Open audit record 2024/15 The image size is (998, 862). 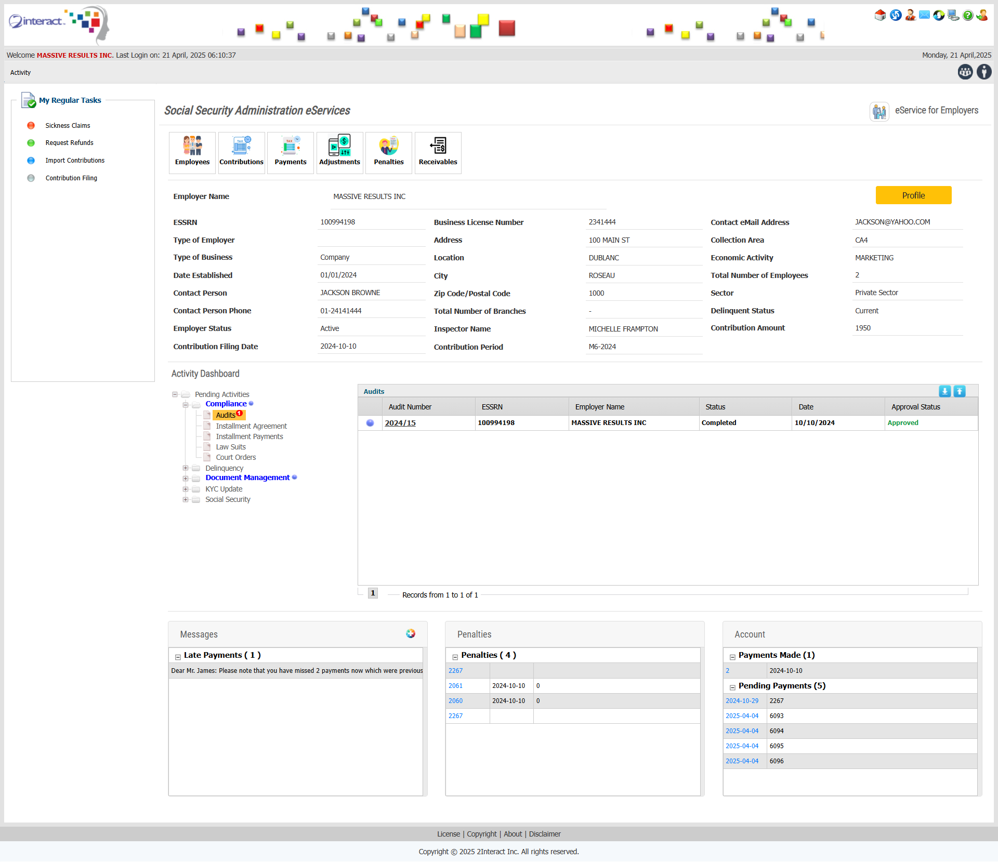(x=400, y=423)
